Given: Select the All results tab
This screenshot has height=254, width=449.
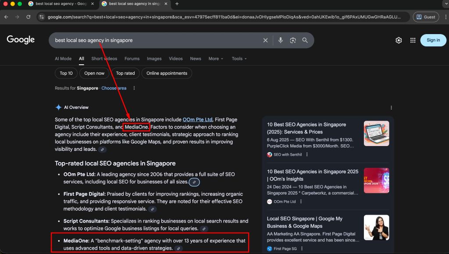Looking at the screenshot, I should pyautogui.click(x=82, y=59).
